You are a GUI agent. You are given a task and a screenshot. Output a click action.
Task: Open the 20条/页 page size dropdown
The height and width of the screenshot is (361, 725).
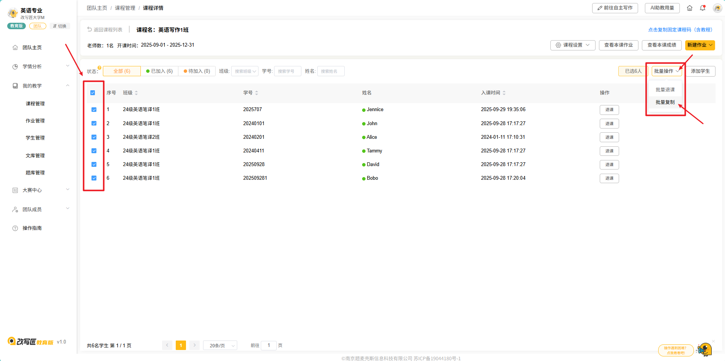[x=220, y=345]
